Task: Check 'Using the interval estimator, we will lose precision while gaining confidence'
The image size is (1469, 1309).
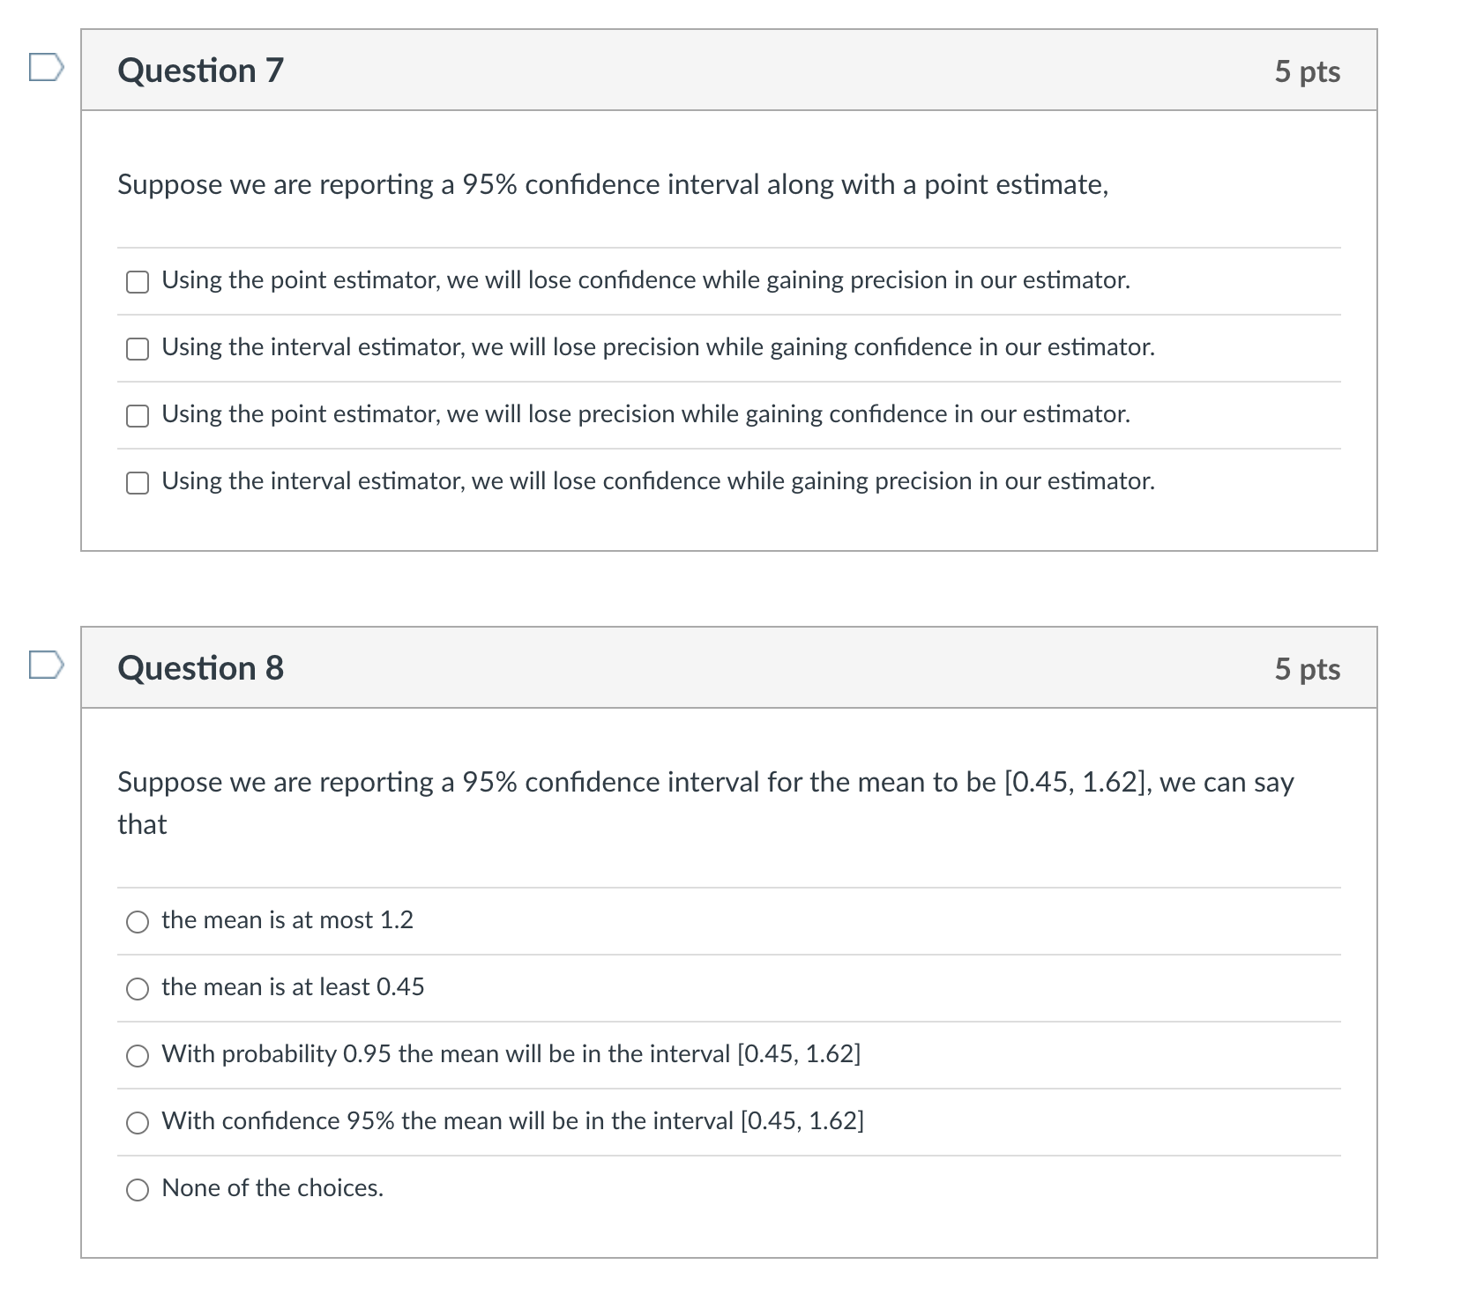Action: tap(138, 348)
